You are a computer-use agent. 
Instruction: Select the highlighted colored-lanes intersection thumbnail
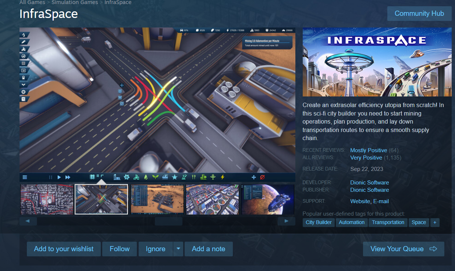click(102, 199)
